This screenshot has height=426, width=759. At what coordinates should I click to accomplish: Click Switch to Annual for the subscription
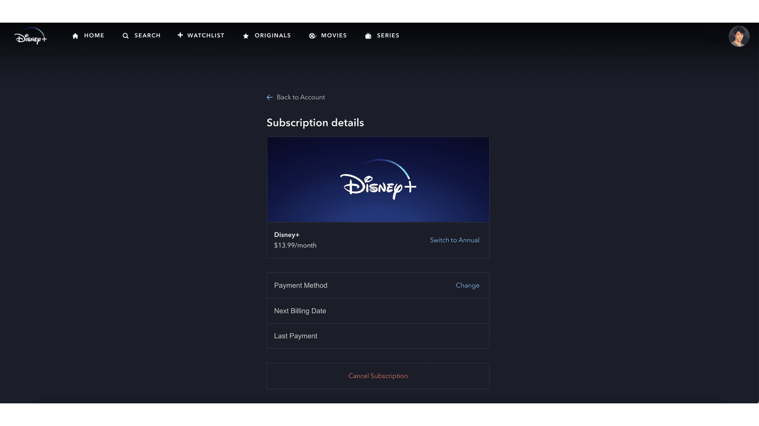pos(454,240)
